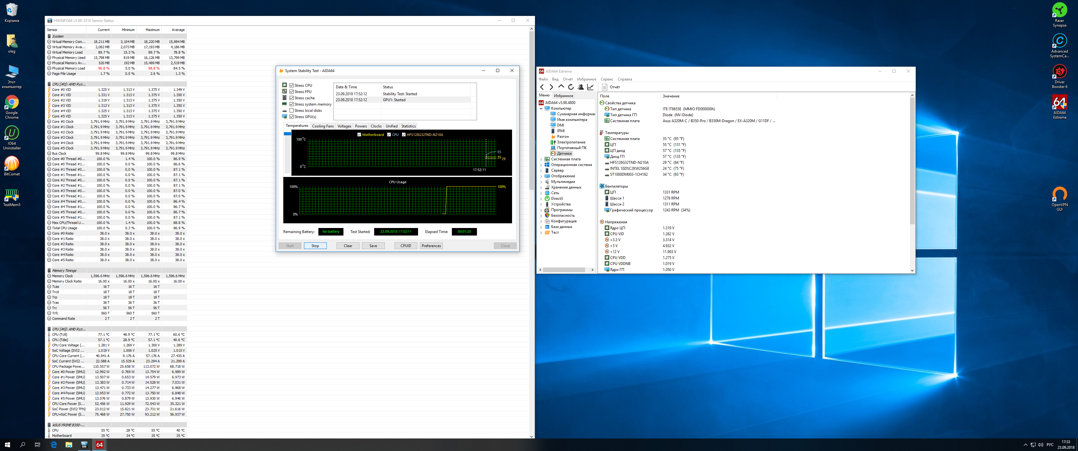Expand the Тест tree node
The image size is (1078, 451).
[541, 233]
